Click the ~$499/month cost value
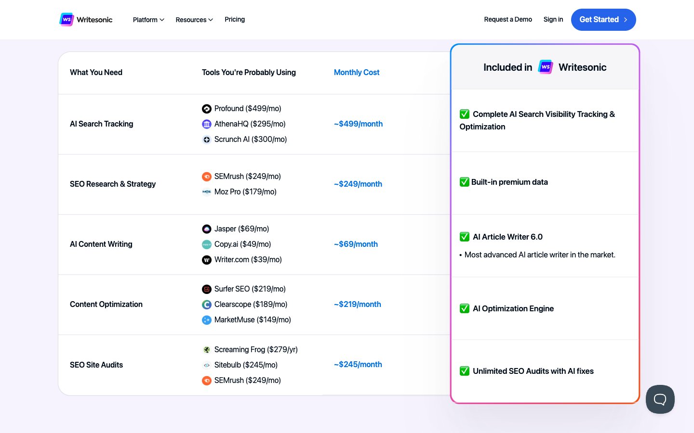Image resolution: width=694 pixels, height=433 pixels. pos(358,124)
